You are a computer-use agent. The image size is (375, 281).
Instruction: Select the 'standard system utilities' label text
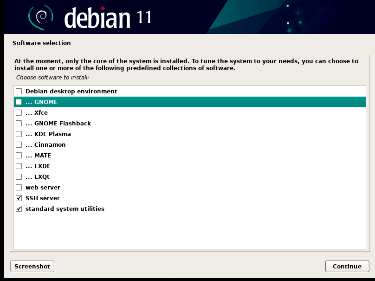pos(65,209)
